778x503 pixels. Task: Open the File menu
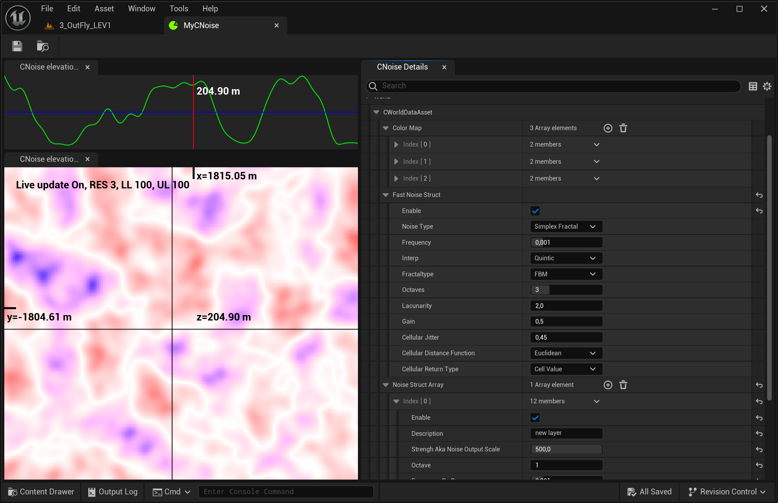47,9
